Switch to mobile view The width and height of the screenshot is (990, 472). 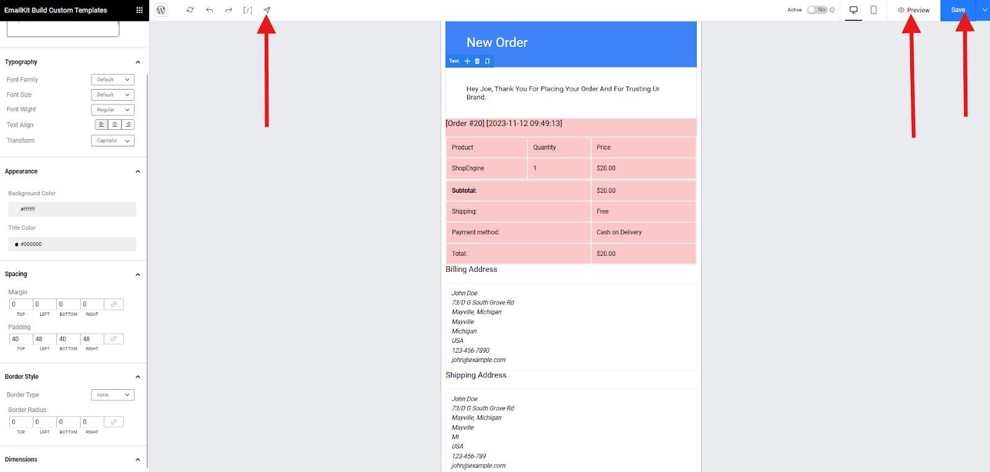coord(874,10)
